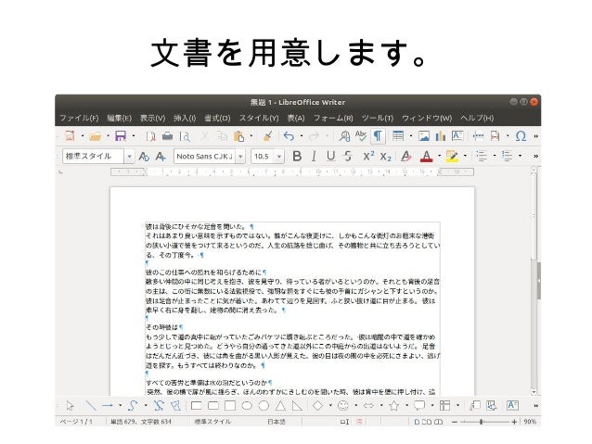Export the document directly as PDF
Viewport: 592px width, 444px height.
click(x=150, y=136)
